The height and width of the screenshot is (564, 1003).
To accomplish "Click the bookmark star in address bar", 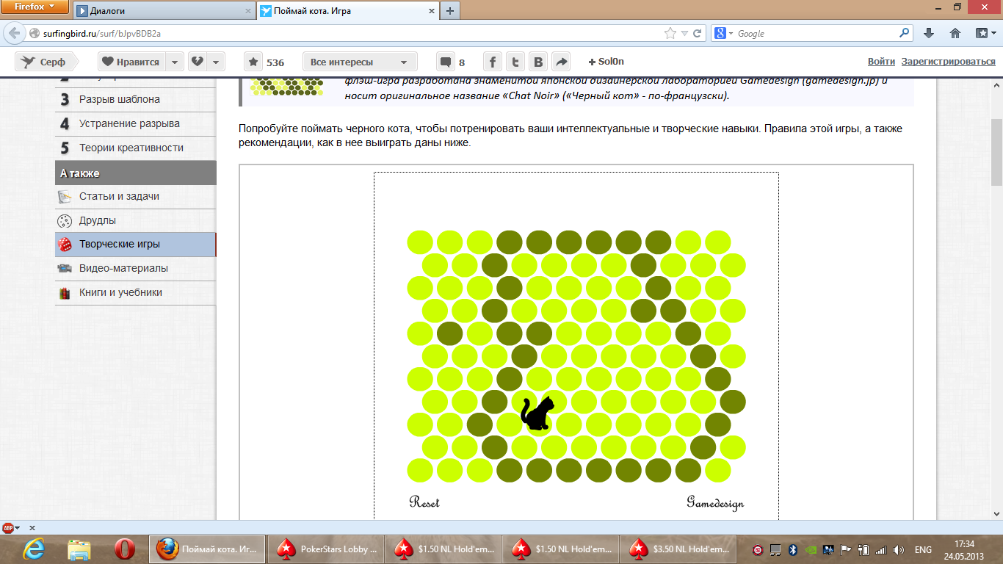I will point(670,33).
